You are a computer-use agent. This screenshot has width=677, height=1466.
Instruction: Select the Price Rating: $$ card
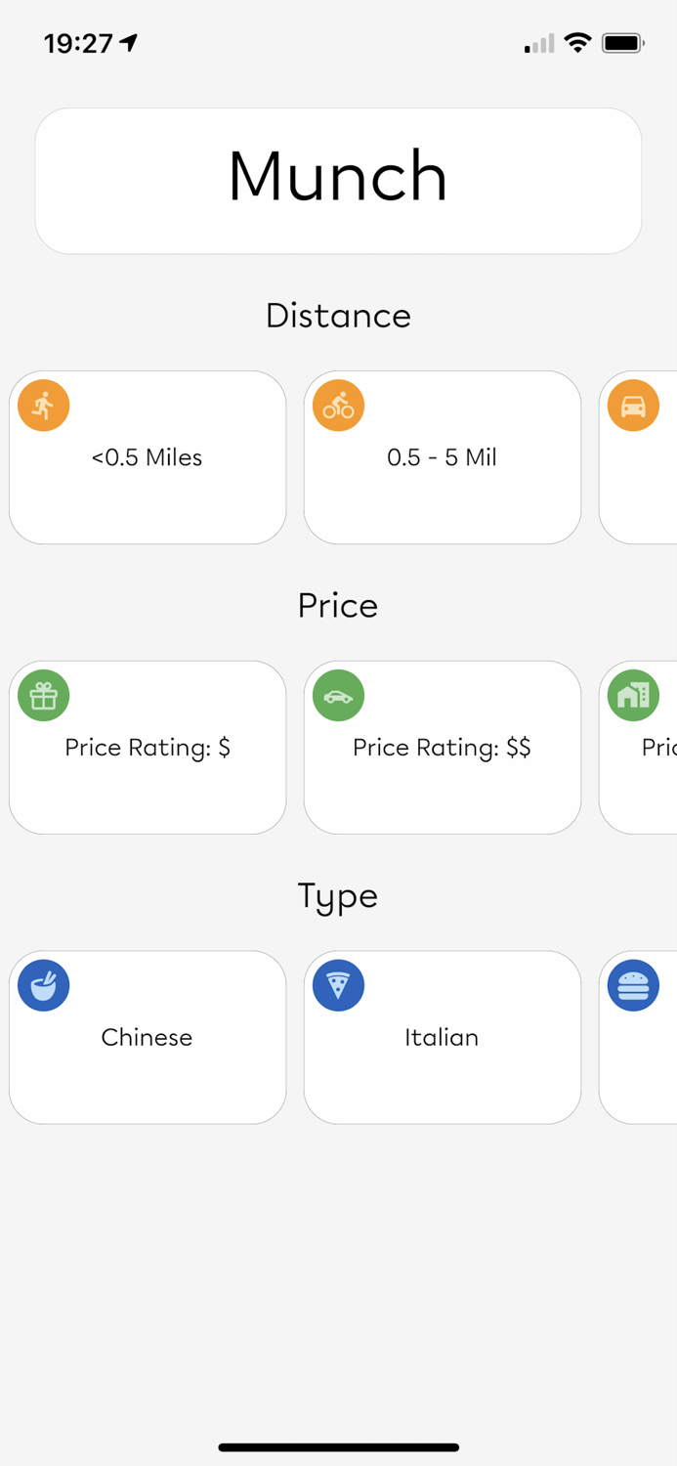coord(442,748)
